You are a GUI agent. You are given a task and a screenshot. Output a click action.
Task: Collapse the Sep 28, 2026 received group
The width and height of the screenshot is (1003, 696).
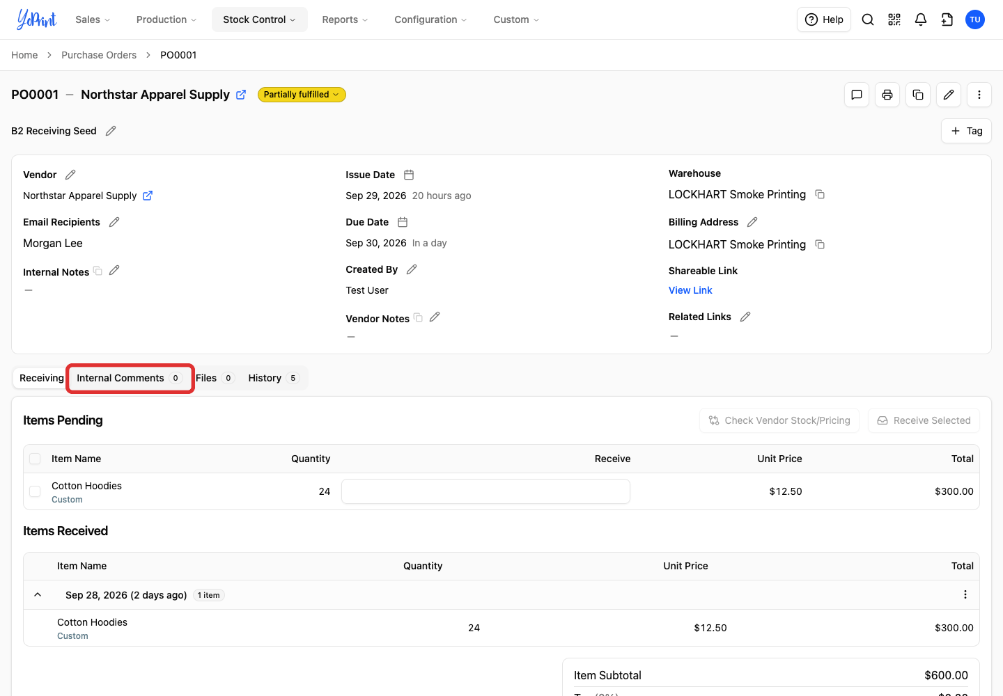pos(38,595)
